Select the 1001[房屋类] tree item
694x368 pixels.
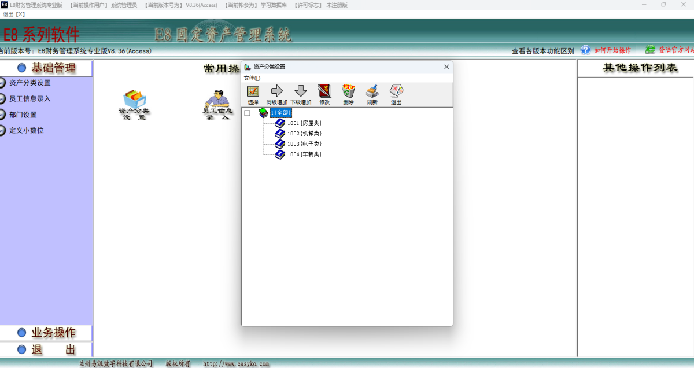tap(304, 123)
